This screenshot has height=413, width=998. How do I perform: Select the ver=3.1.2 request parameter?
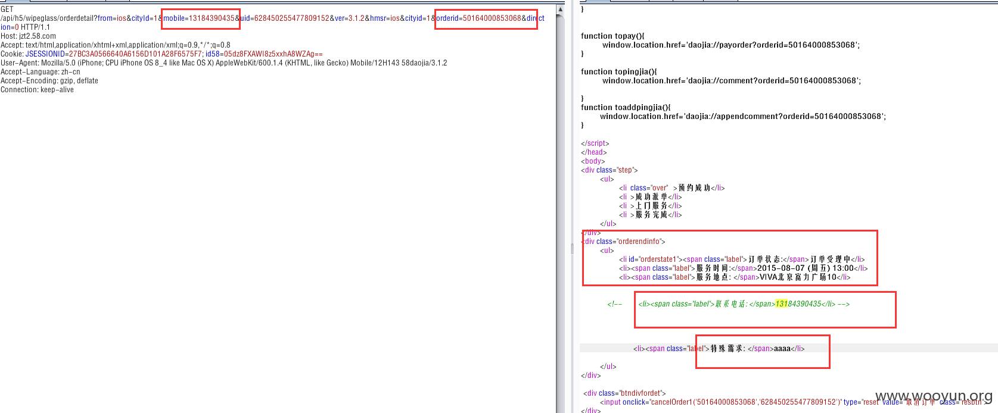pyautogui.click(x=349, y=18)
